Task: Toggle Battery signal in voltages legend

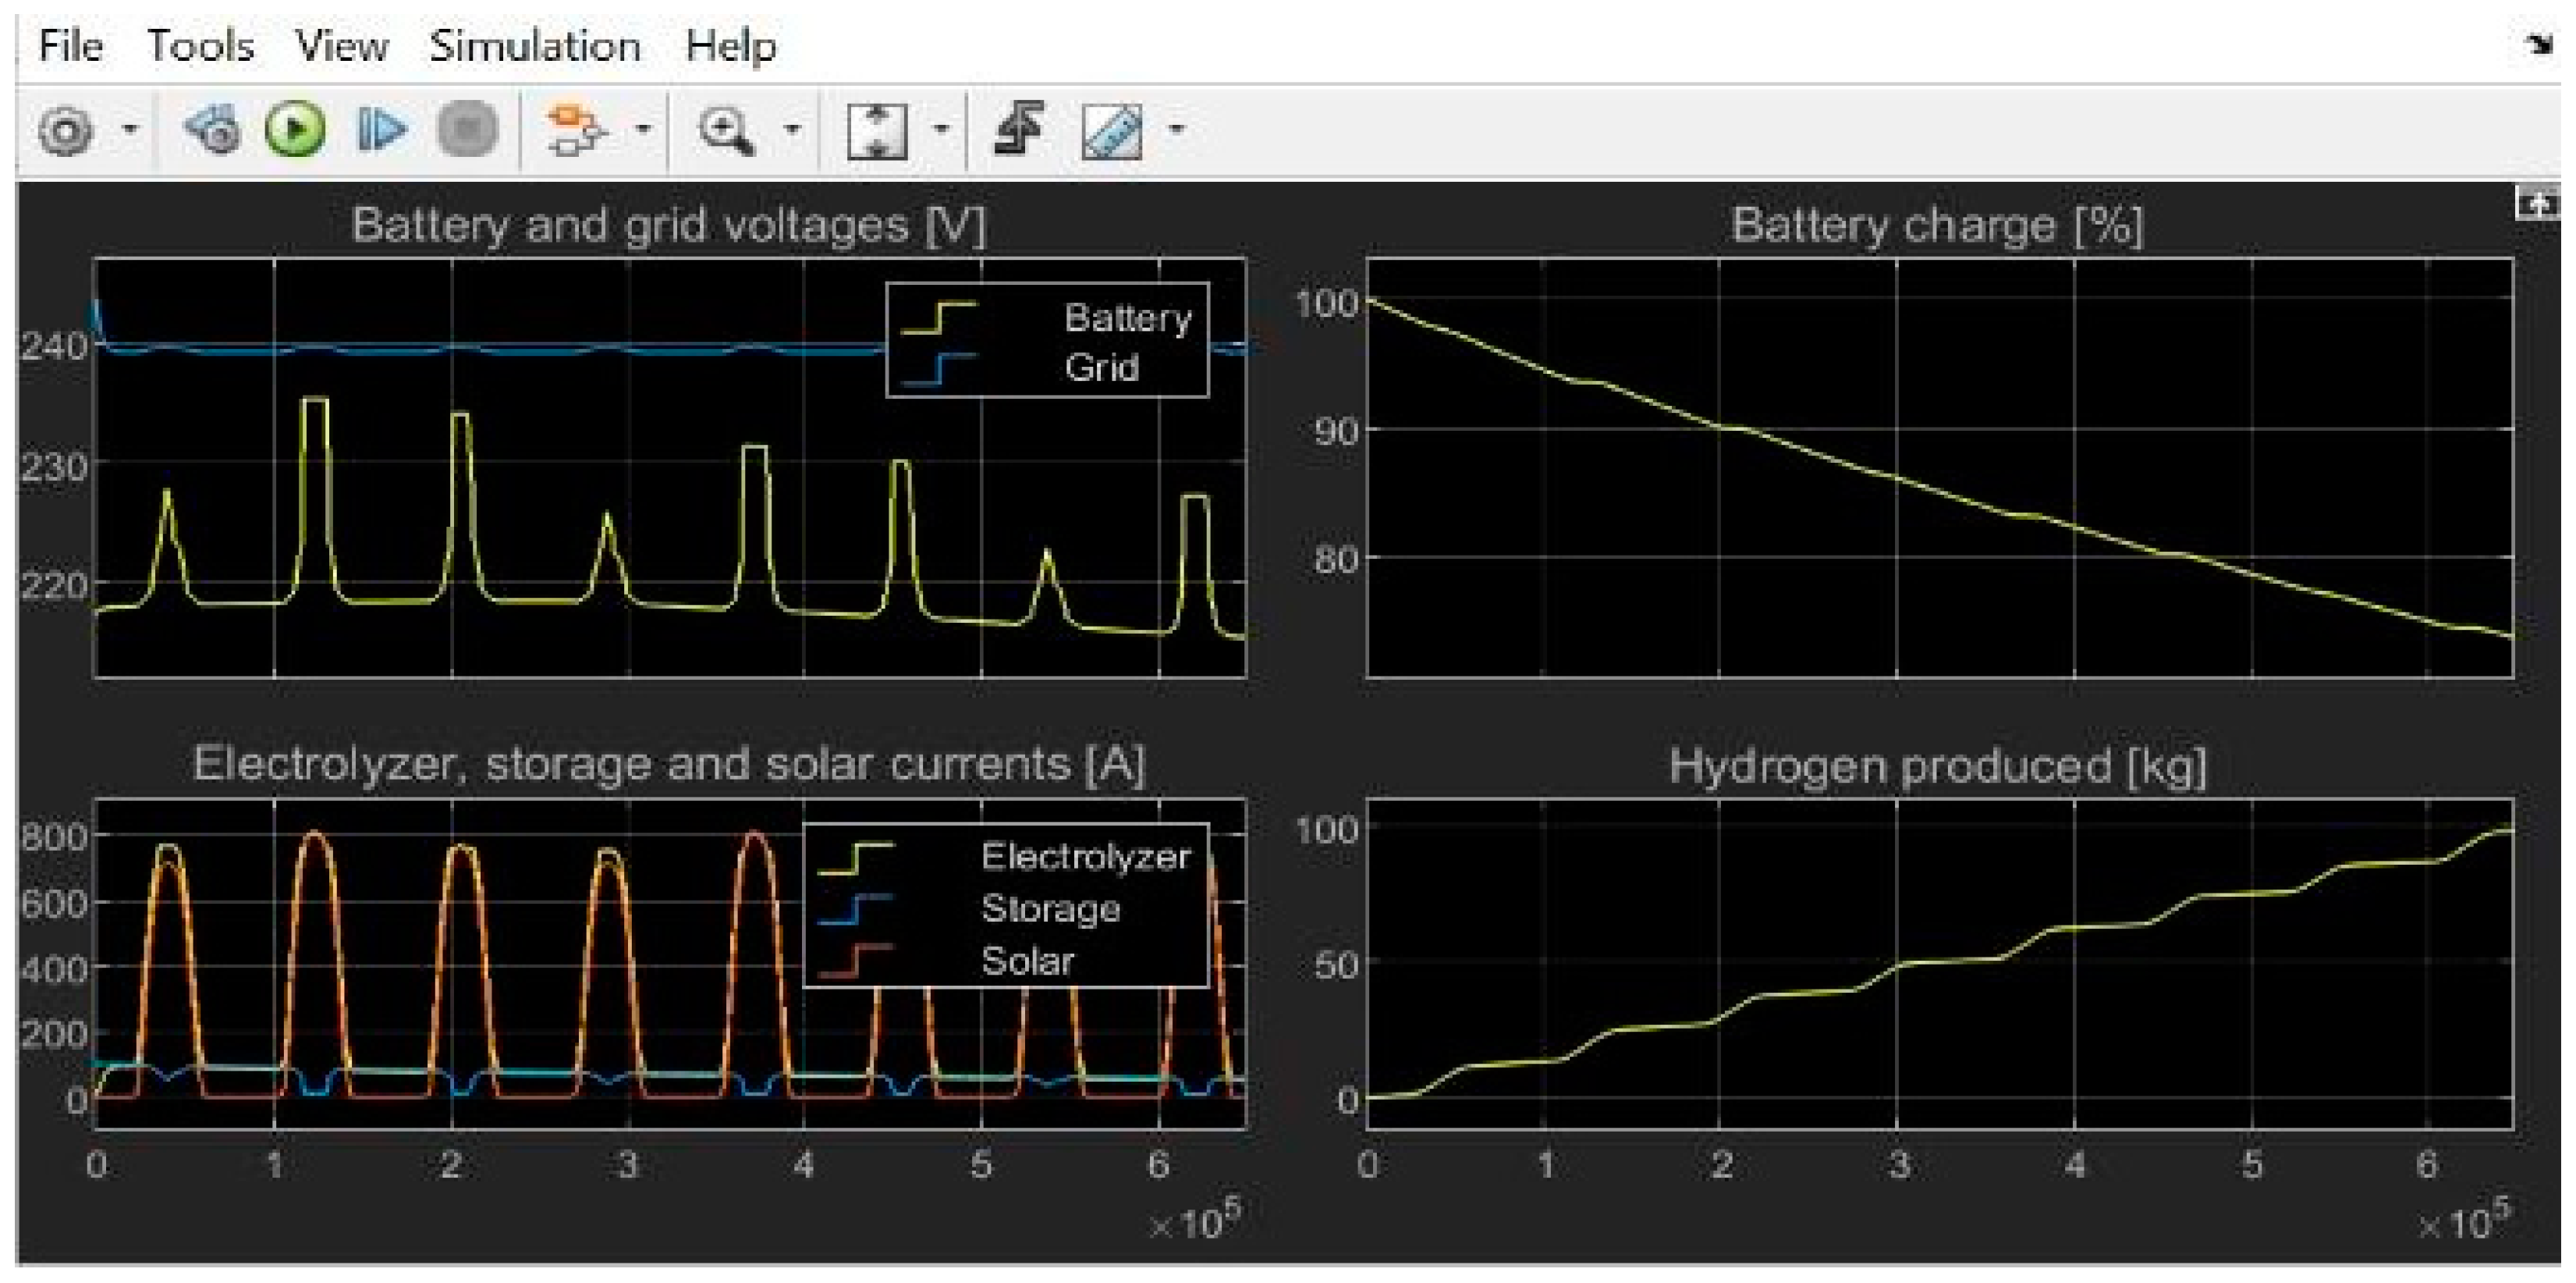Action: [1126, 318]
